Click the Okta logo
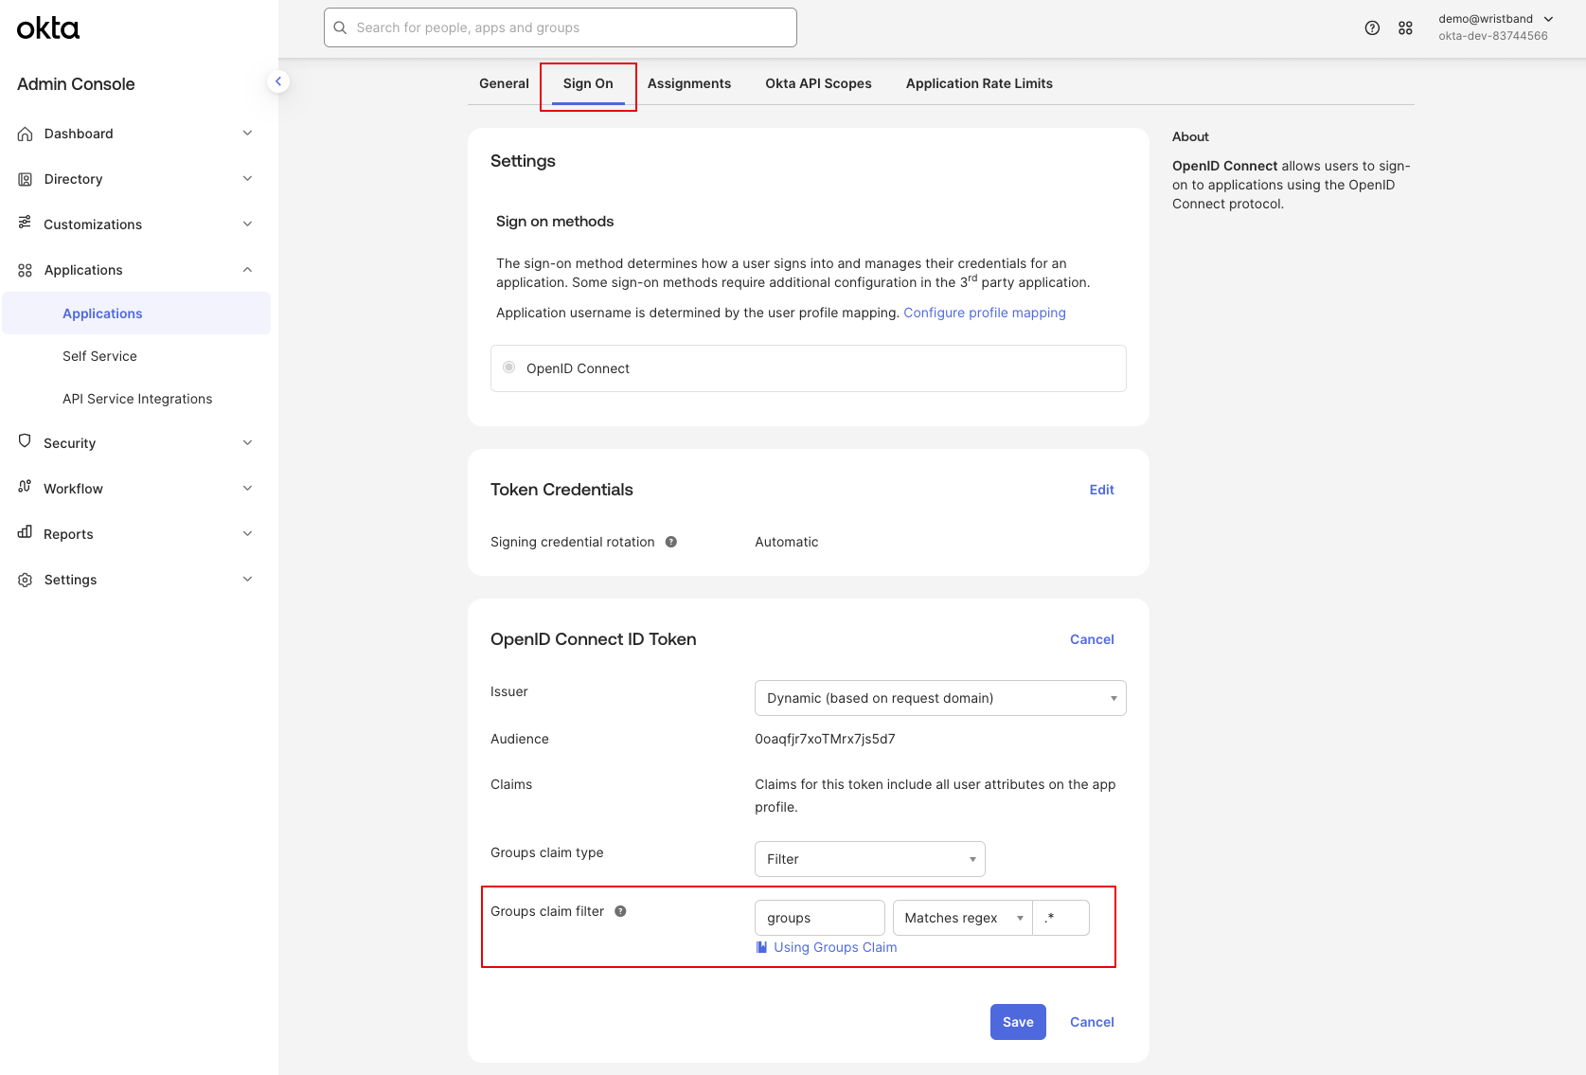 48,28
